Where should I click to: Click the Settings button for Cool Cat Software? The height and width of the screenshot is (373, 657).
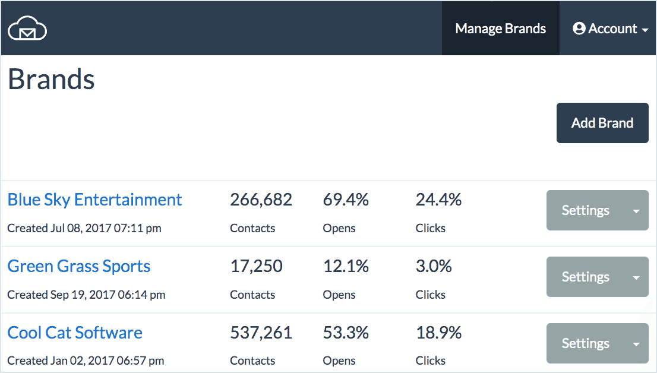click(x=585, y=343)
